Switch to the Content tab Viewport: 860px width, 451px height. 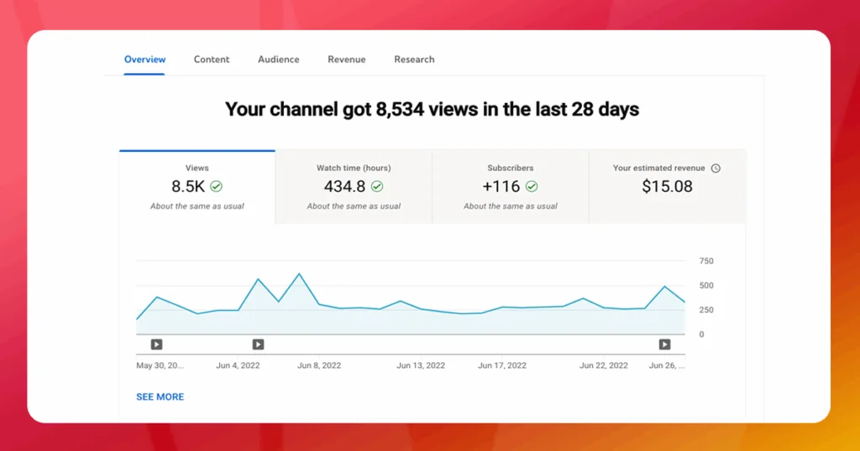pyautogui.click(x=212, y=60)
